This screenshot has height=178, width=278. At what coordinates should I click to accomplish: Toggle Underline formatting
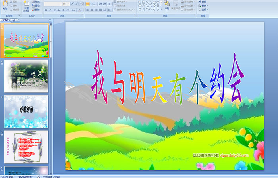coord(54,10)
